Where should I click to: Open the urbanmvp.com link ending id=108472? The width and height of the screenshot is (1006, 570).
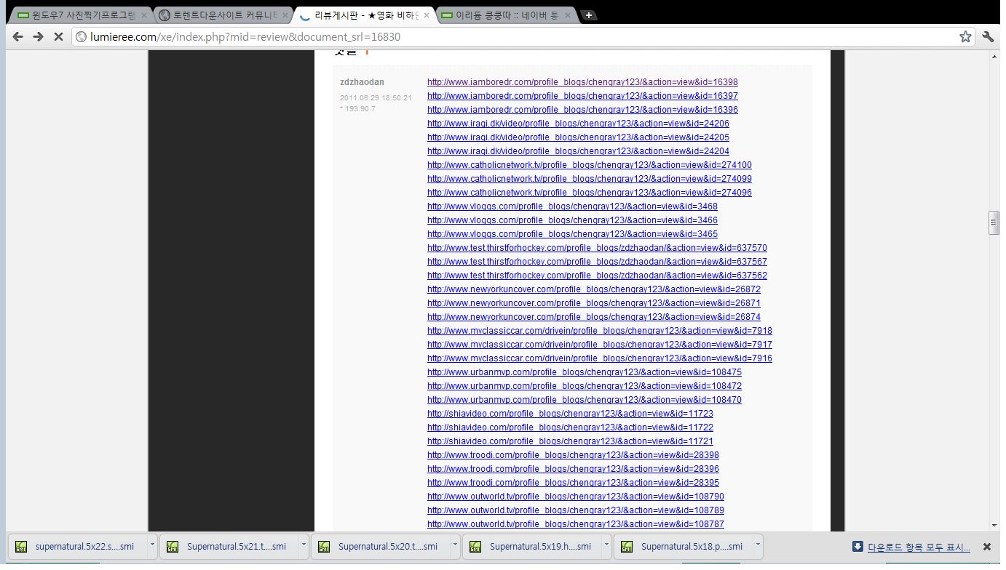(585, 386)
